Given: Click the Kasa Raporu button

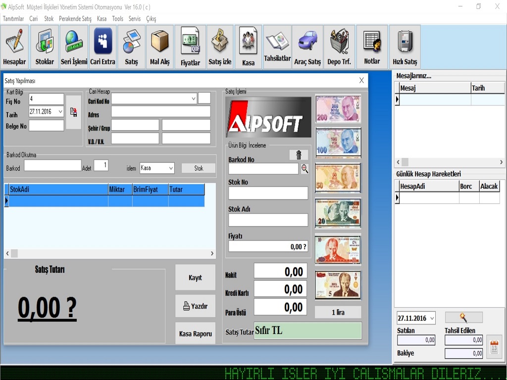Looking at the screenshot, I should pyautogui.click(x=195, y=333).
